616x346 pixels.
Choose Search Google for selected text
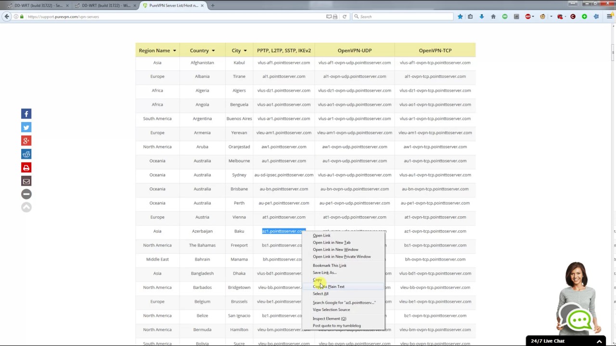pyautogui.click(x=344, y=303)
